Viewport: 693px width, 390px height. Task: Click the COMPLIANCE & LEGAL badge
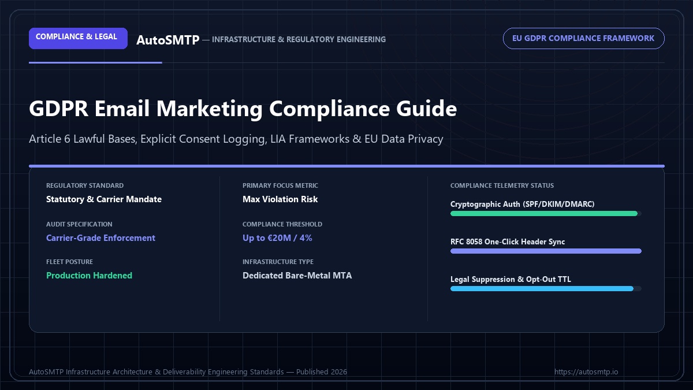[78, 38]
